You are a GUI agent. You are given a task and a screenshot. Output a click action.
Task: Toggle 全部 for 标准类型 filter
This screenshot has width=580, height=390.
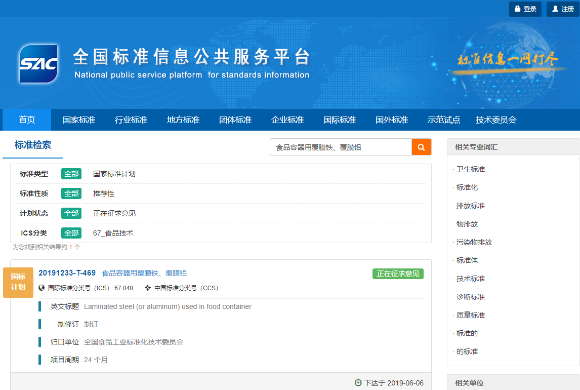(71, 173)
